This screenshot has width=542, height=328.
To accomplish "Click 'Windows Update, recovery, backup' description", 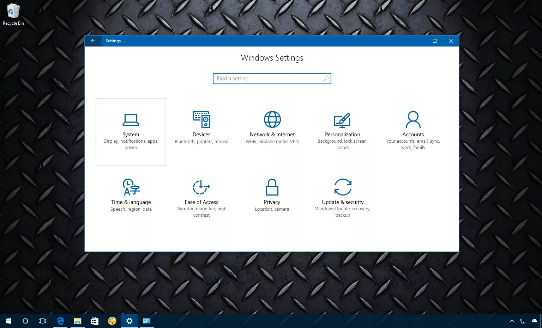I will (x=343, y=212).
